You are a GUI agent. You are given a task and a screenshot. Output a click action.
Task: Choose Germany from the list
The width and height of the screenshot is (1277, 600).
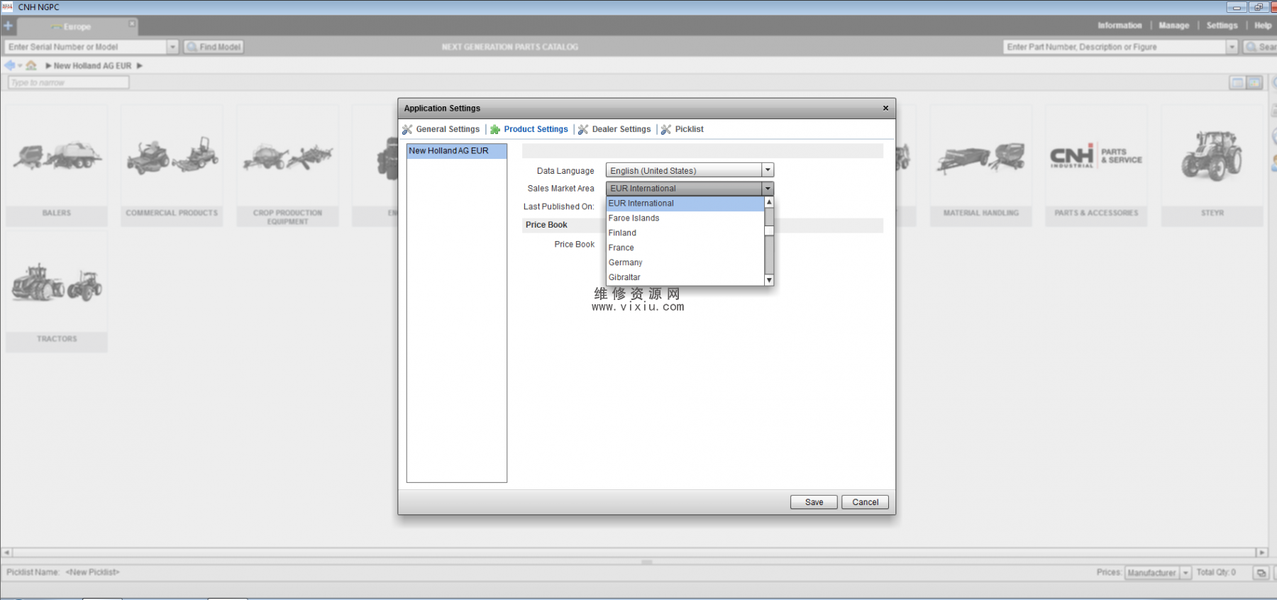685,263
